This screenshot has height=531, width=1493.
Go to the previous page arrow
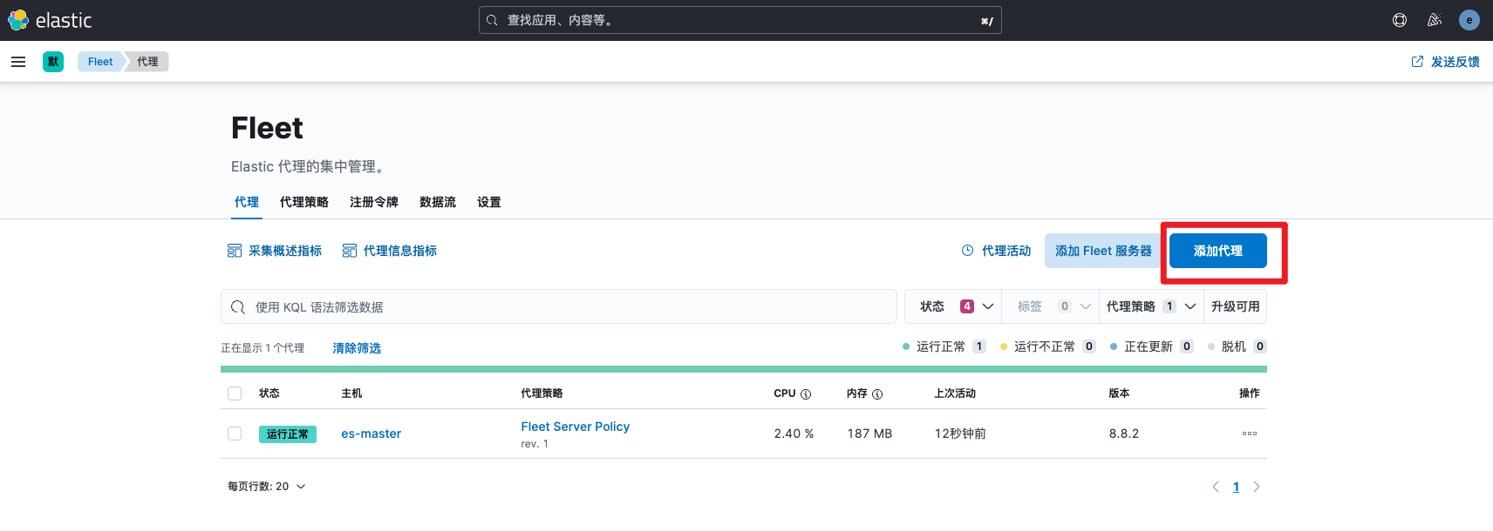pos(1216,487)
